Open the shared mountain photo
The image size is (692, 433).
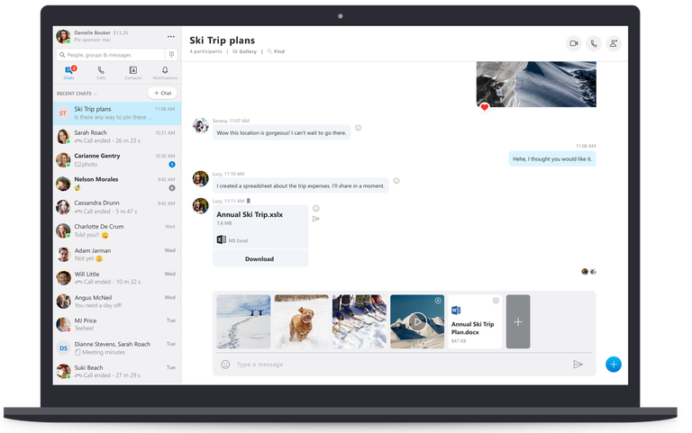click(x=536, y=84)
